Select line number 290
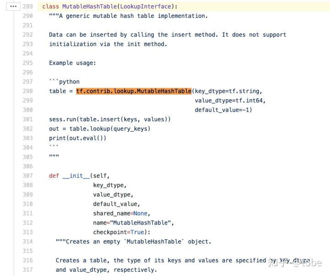Image resolution: width=330 pixels, height=276 pixels. coord(28,16)
